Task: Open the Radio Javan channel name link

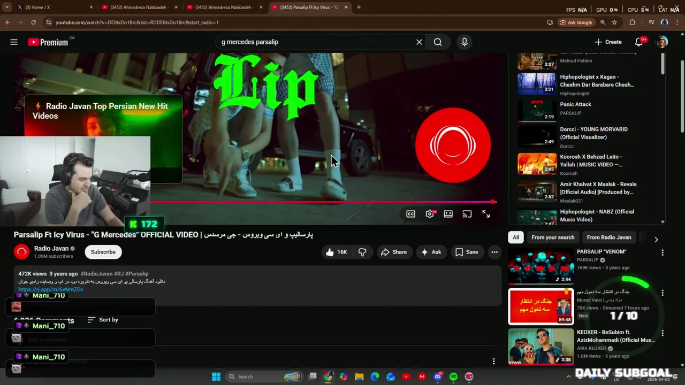Action: point(51,248)
